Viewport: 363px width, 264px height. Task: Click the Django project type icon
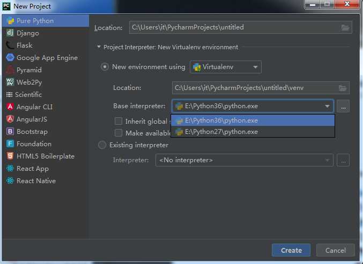[x=10, y=33]
